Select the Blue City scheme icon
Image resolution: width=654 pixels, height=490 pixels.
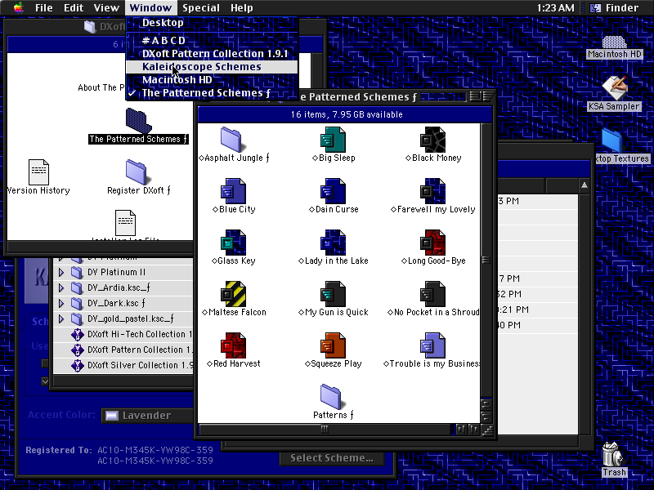coord(233,191)
